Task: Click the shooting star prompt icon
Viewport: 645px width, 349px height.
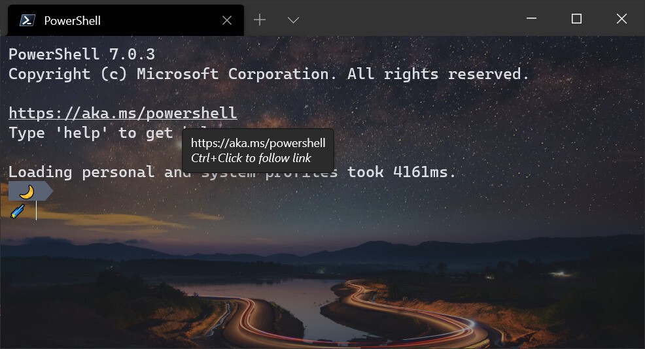Action: (x=18, y=212)
